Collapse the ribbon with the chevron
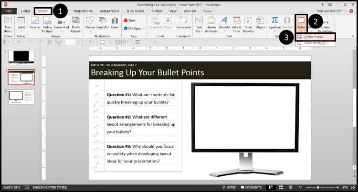358x192 pixels. 353,36
